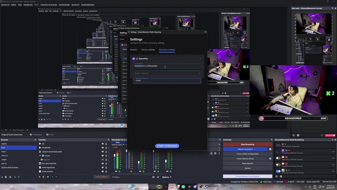Viewport: 337px width, 190px height.
Task: Toggle visibility of twi source
Action: click(103, 144)
